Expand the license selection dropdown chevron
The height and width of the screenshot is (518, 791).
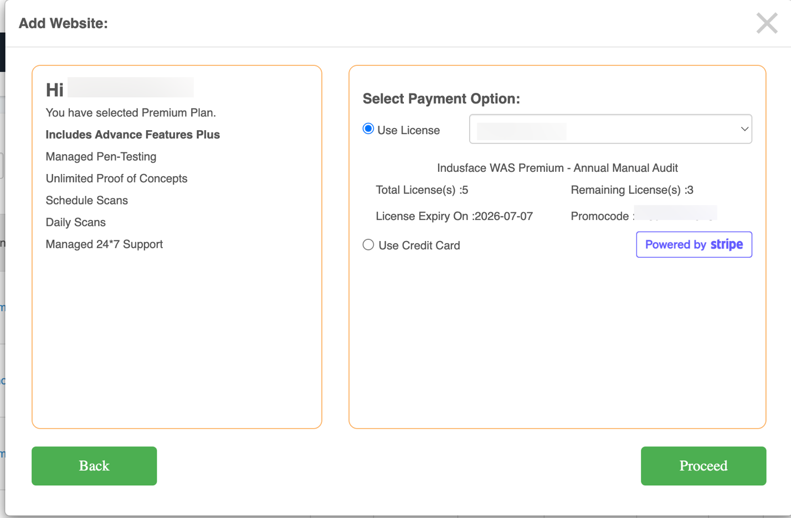point(744,129)
